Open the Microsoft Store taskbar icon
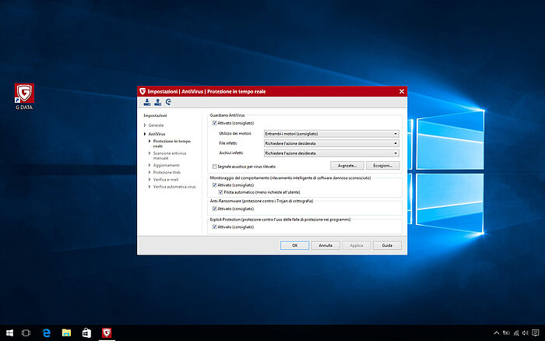 86,332
